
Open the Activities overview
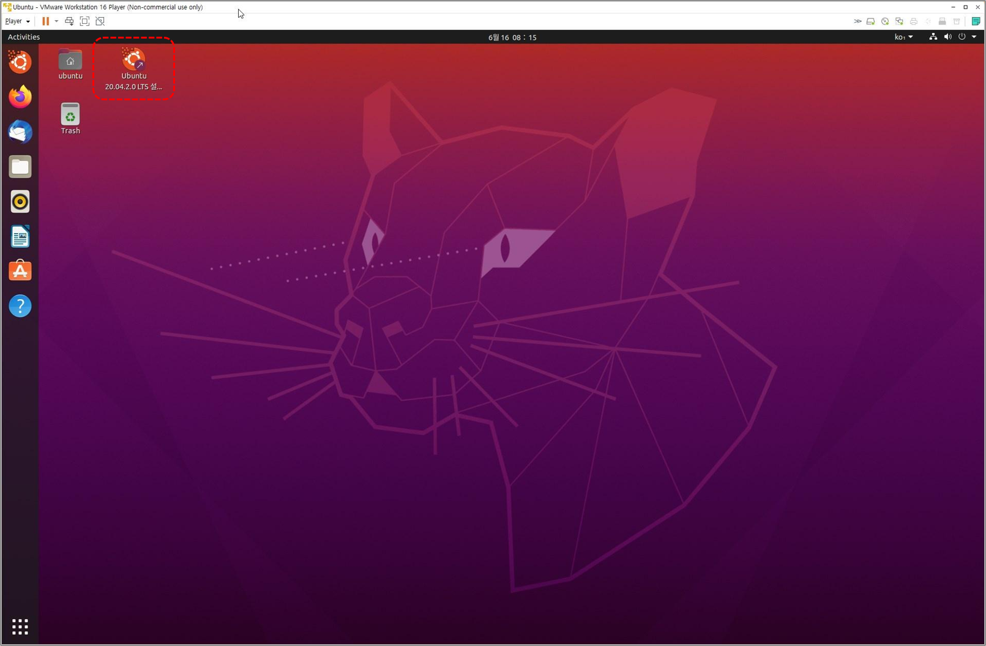pos(24,37)
